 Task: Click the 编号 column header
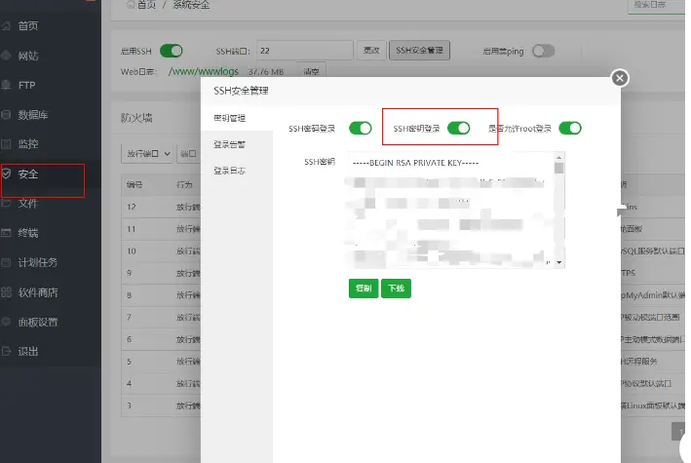coord(134,185)
